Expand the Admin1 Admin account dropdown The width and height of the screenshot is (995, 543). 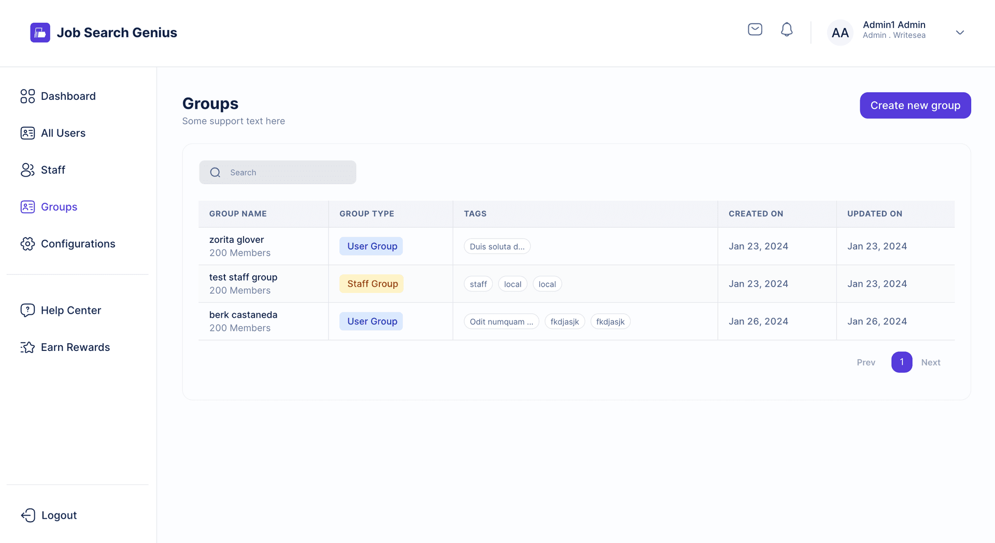tap(959, 33)
